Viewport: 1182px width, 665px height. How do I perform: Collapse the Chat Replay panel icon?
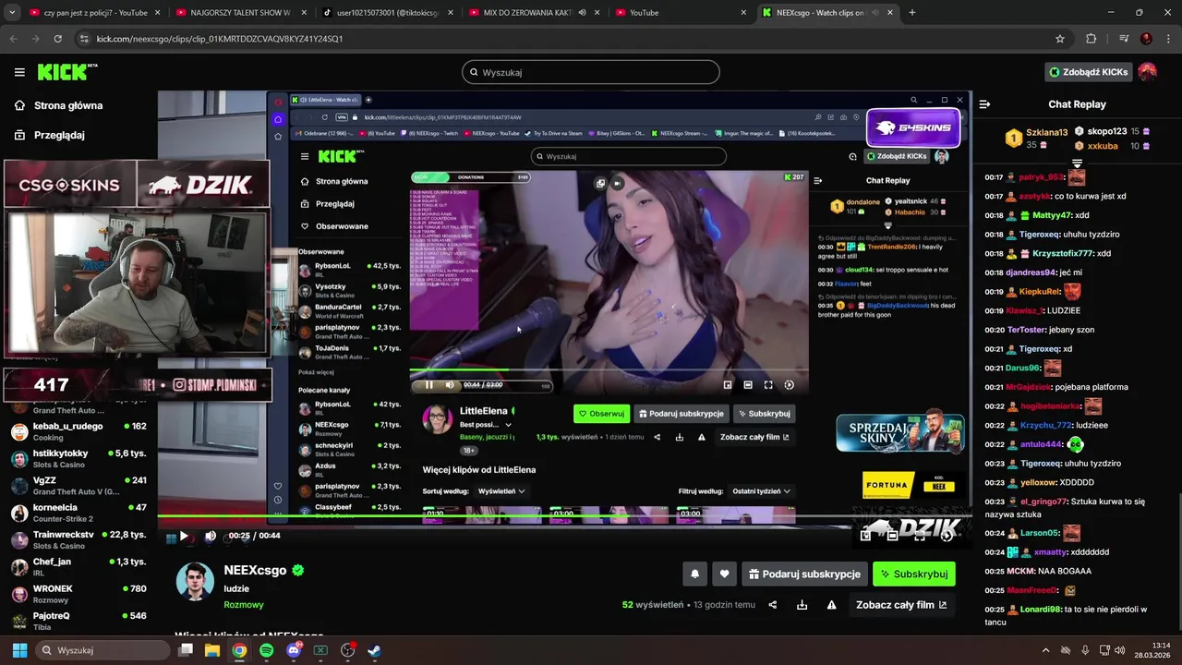(984, 104)
